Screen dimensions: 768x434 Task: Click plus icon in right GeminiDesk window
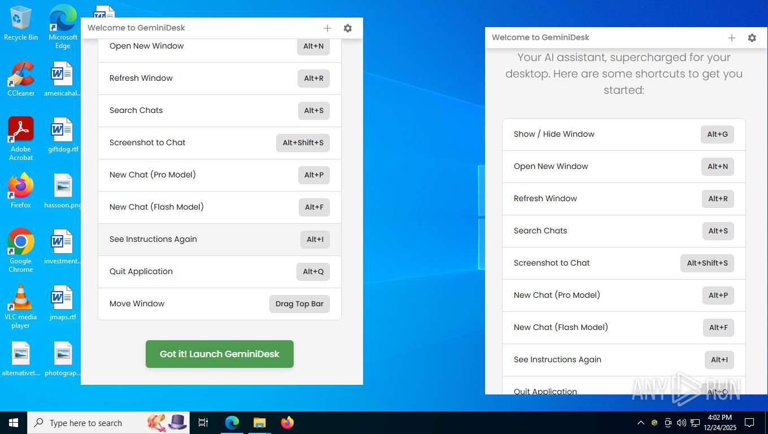(732, 38)
